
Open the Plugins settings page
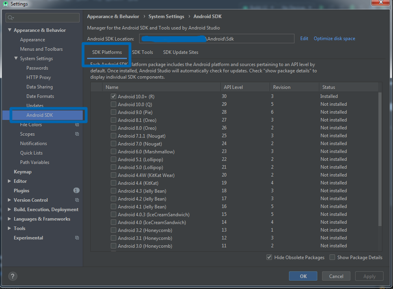coord(22,190)
